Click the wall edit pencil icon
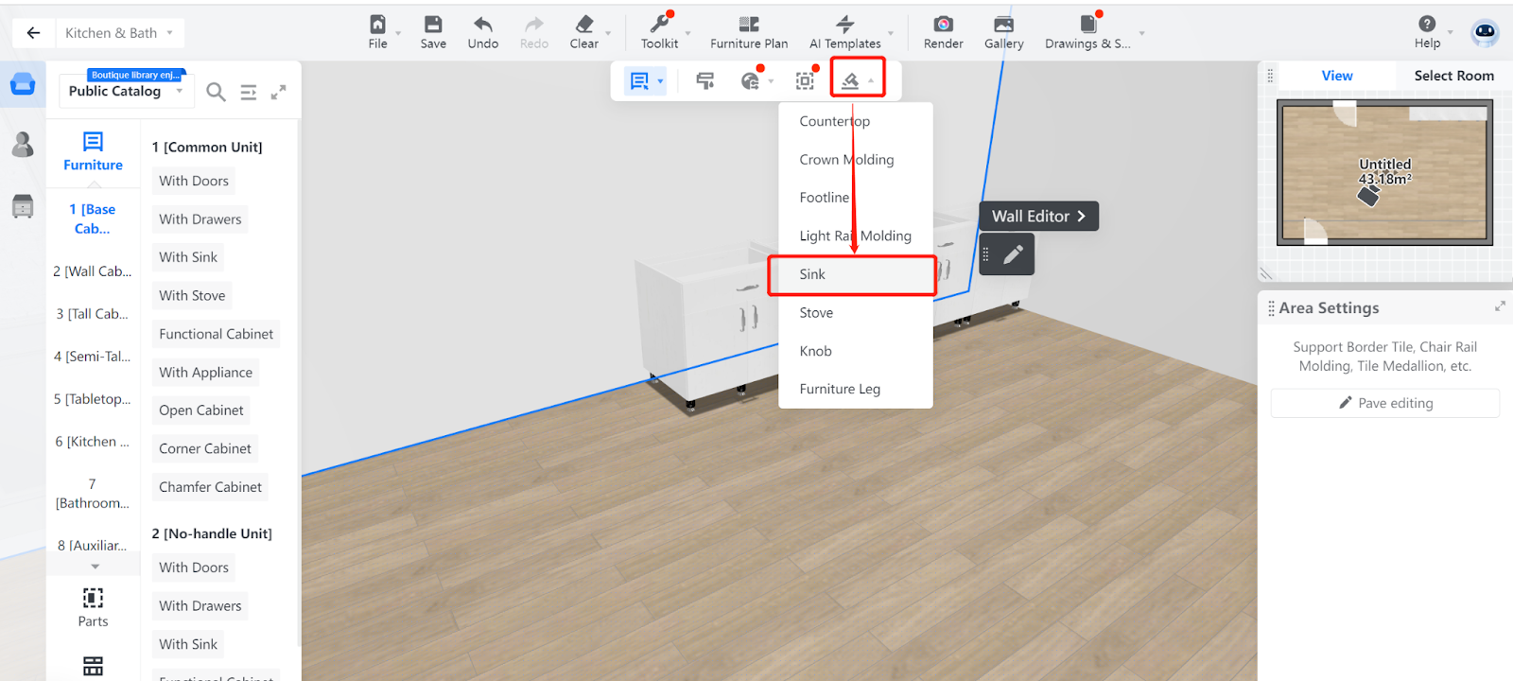This screenshot has width=1513, height=681. coord(1013,254)
